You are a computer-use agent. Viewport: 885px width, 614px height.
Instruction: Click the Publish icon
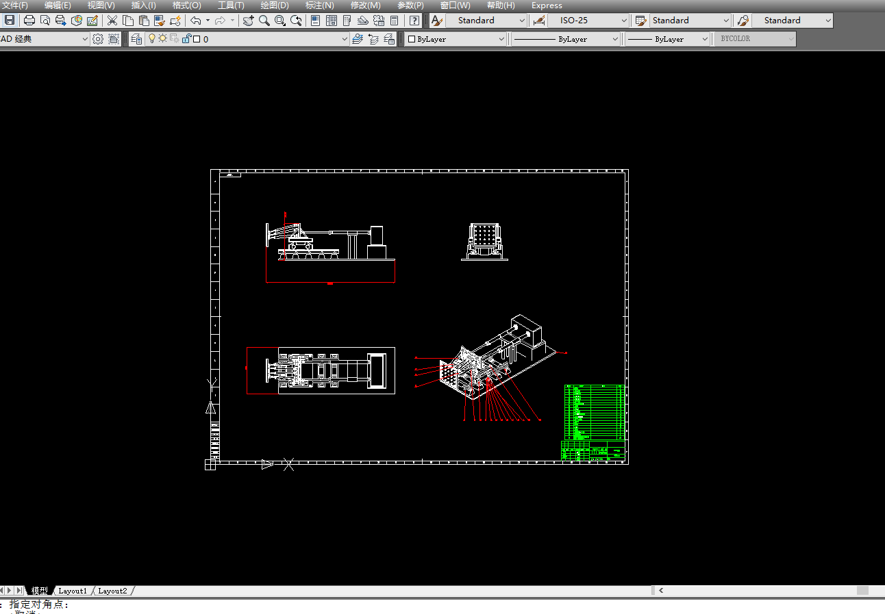coord(61,21)
